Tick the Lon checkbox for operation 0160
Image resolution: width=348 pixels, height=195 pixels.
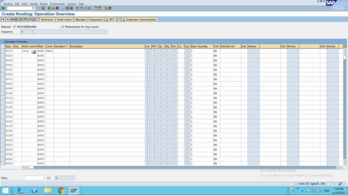pos(148,121)
